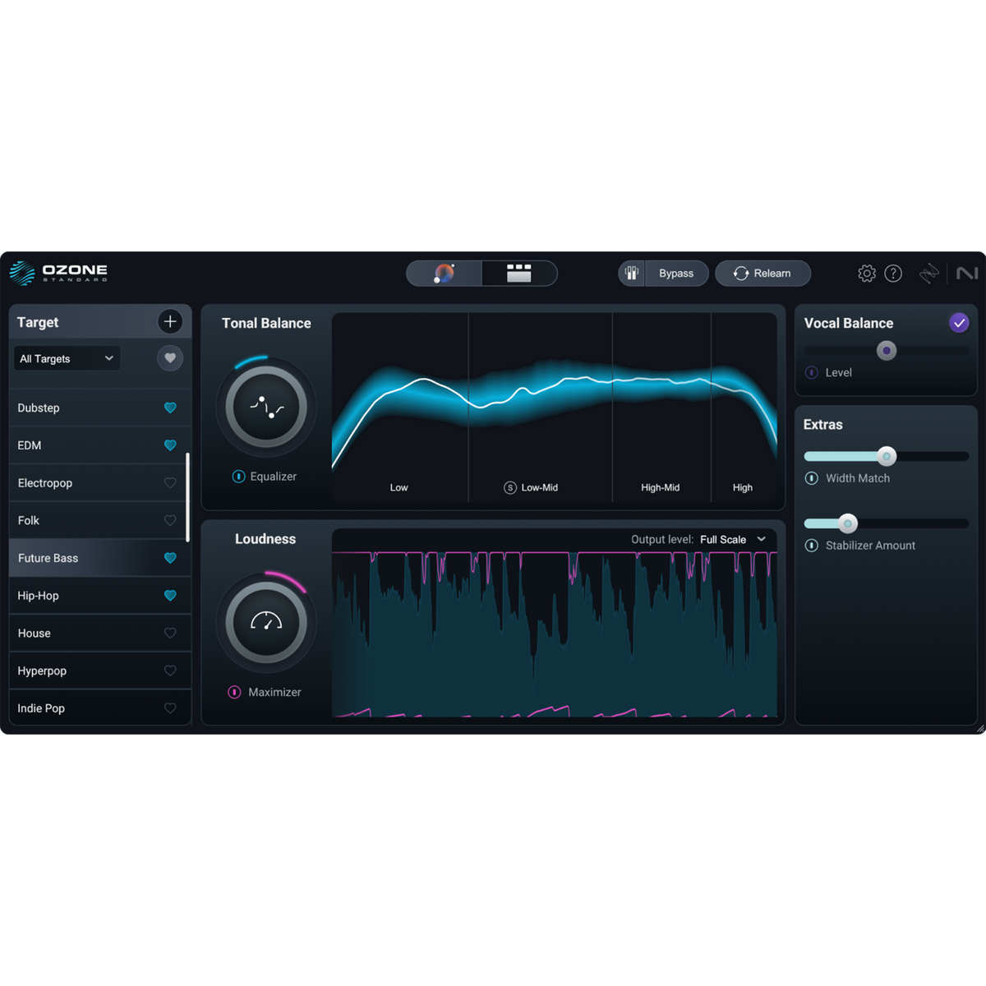
Task: Unfavorite the Dubstep target heart
Action: [170, 408]
